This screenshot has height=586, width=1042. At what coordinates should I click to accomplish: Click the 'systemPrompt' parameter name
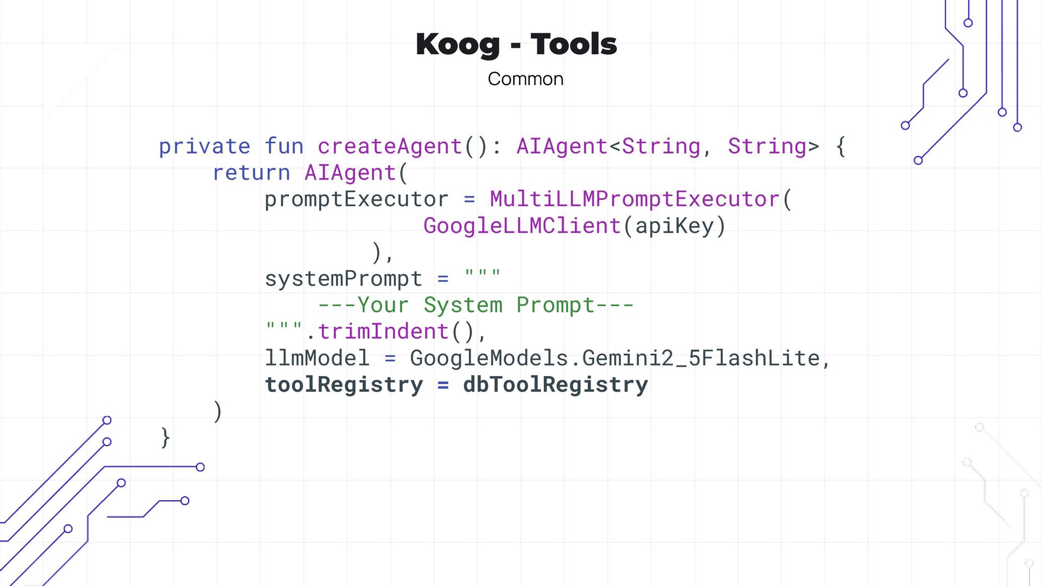pyautogui.click(x=343, y=279)
